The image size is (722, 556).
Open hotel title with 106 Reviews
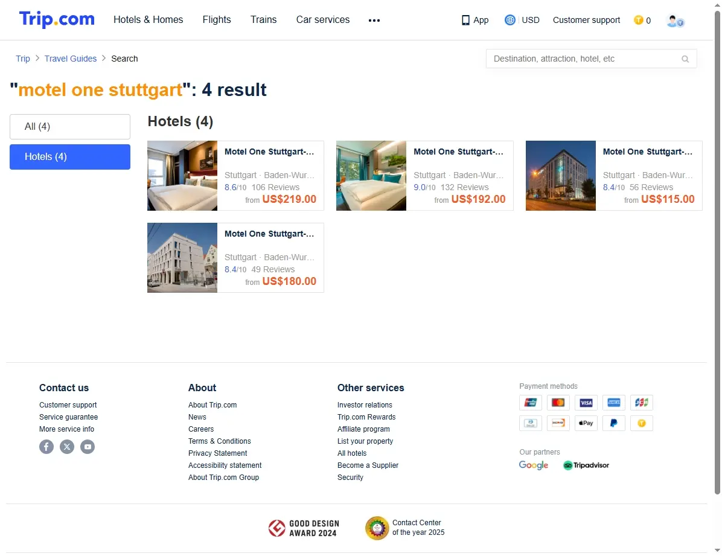(269, 152)
